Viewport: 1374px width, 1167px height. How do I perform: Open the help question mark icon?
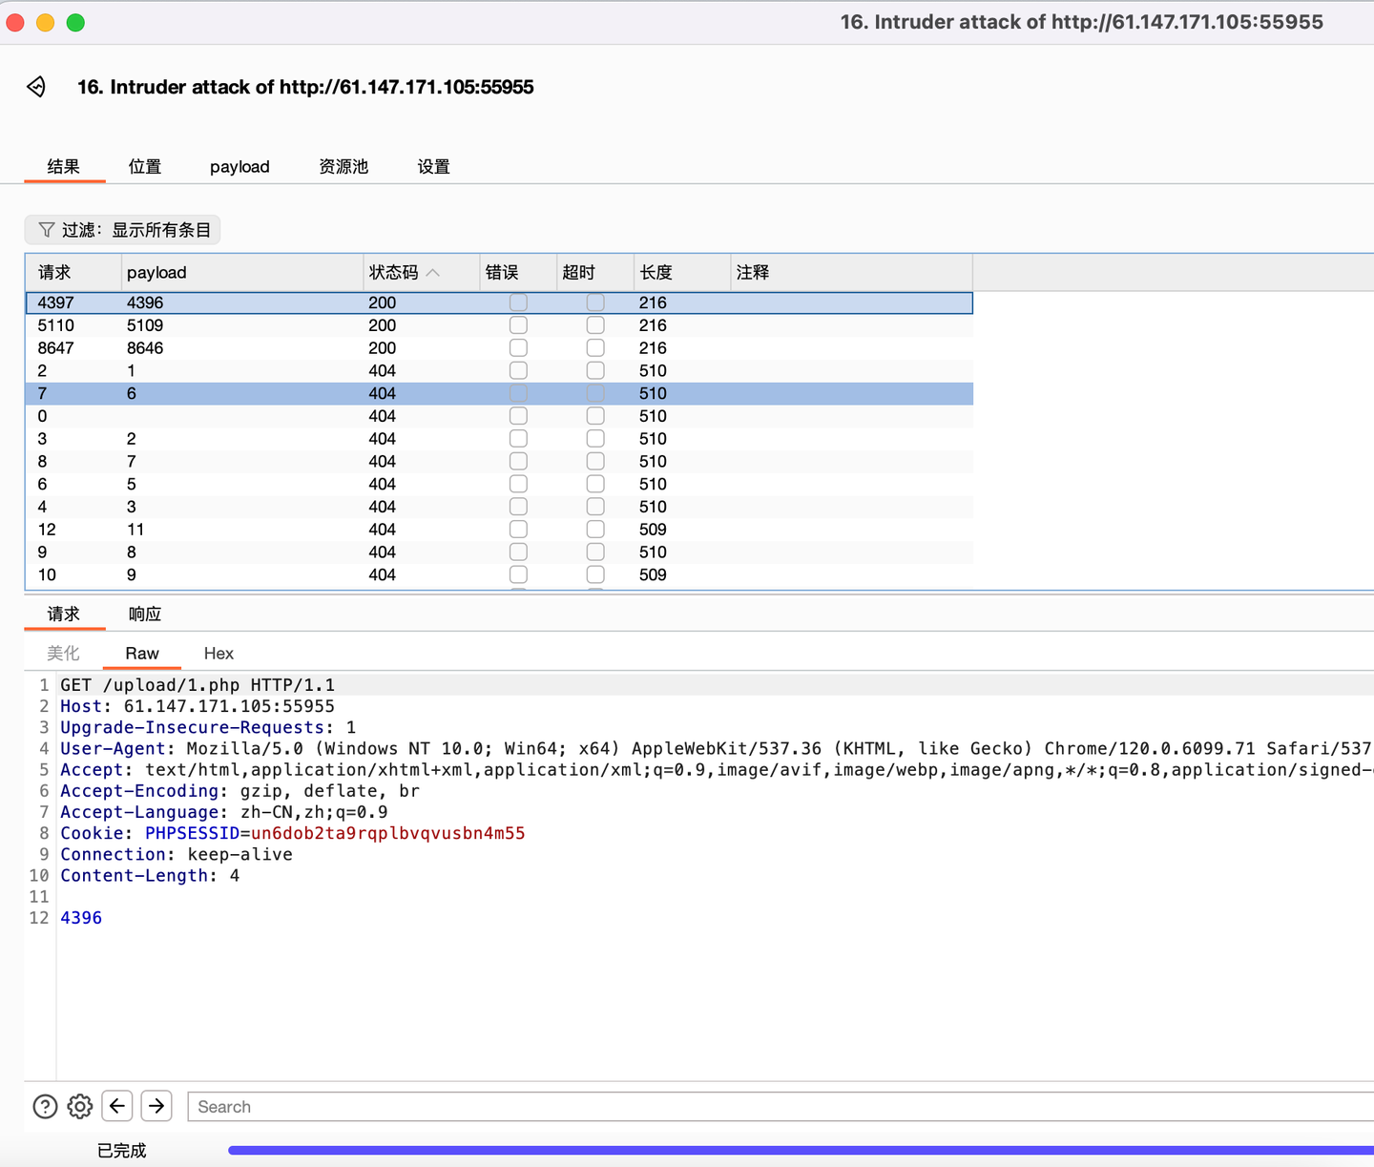click(45, 1106)
